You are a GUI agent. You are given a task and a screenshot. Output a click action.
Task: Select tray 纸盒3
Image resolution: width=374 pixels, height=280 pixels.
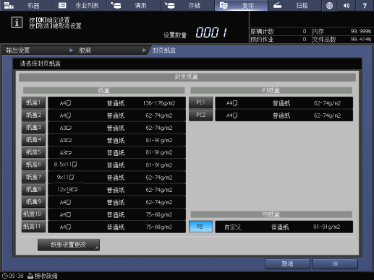click(33, 128)
